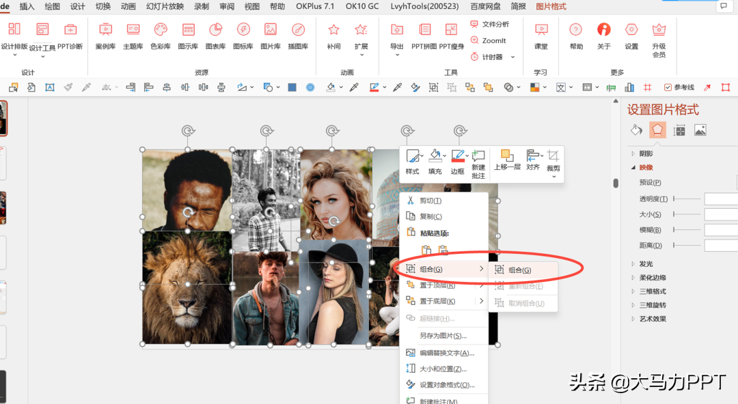Open the 关于 about icon
The height and width of the screenshot is (404, 738).
tap(604, 30)
